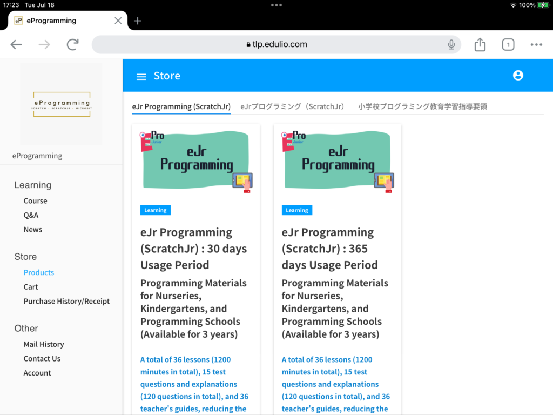Open a new tab with the plus button

(x=137, y=21)
